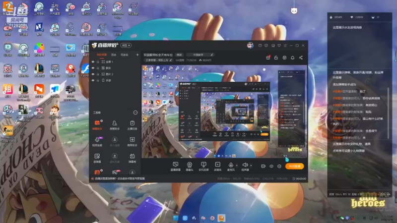Open the 房管助手 room manager tool

click(x=115, y=125)
